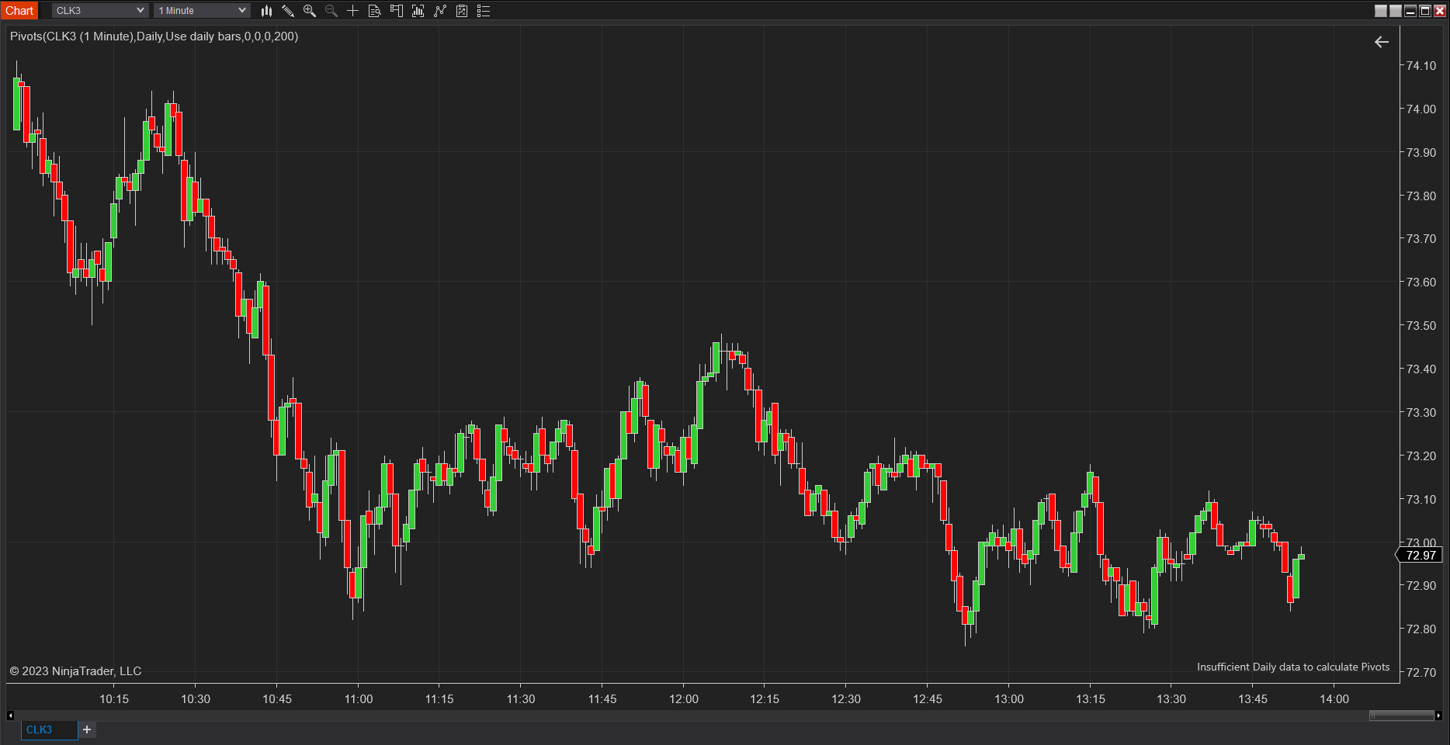1450x745 pixels.
Task: Click the orange Chart menu button
Action: [x=19, y=11]
